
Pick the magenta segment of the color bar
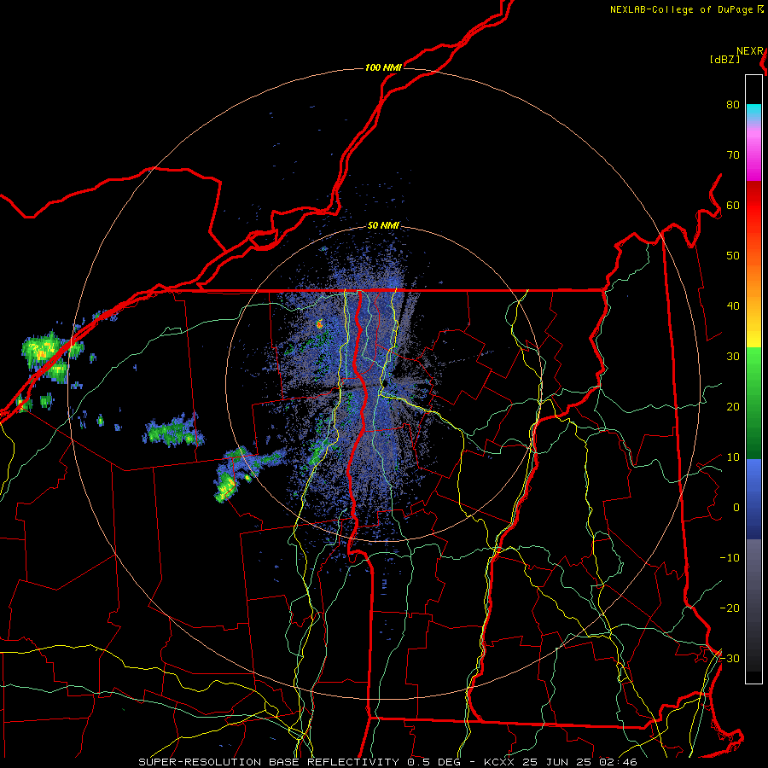click(753, 157)
